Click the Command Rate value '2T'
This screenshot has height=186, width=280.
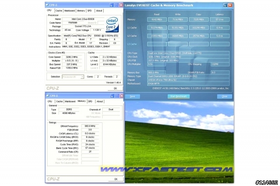click(90, 152)
